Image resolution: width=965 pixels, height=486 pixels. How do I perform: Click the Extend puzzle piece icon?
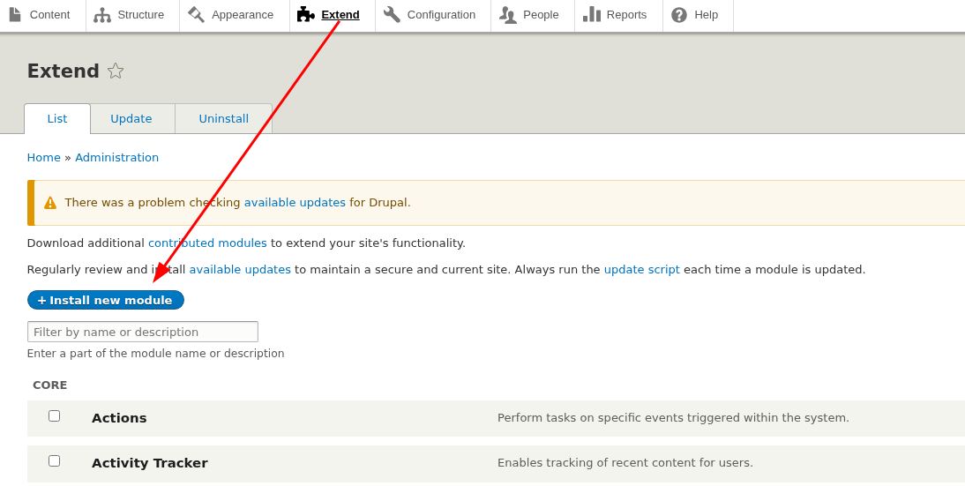tap(306, 14)
